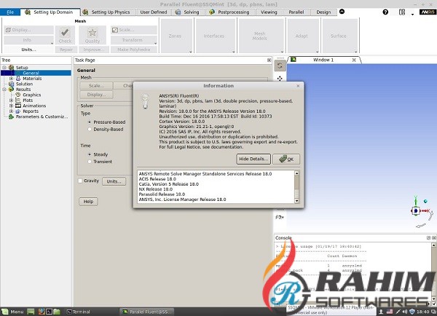Click the Help button on Task Page
437x316 pixels.
88,202
